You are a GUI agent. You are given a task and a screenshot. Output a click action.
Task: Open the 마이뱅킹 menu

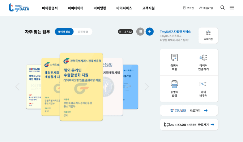[x=100, y=8]
